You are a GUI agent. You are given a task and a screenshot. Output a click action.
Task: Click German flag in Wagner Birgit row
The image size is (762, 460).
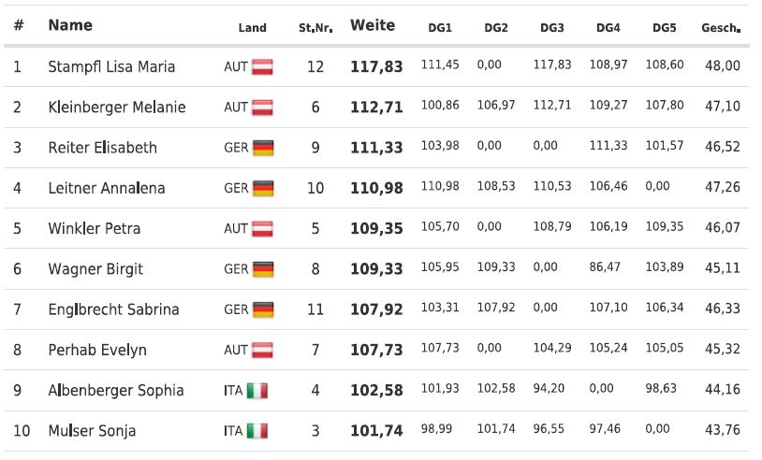point(263,269)
